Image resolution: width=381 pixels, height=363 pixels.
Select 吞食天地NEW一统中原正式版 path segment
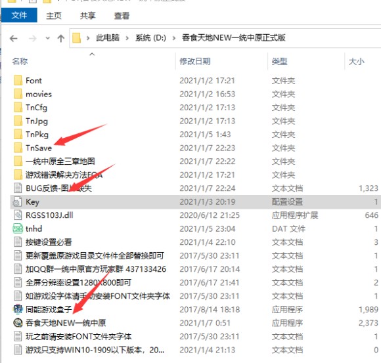coord(233,37)
